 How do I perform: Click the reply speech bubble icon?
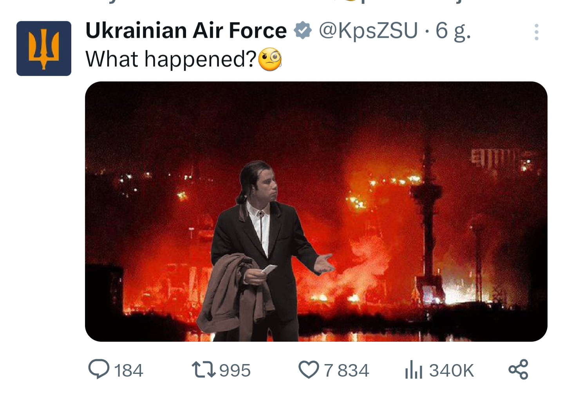[x=99, y=370]
